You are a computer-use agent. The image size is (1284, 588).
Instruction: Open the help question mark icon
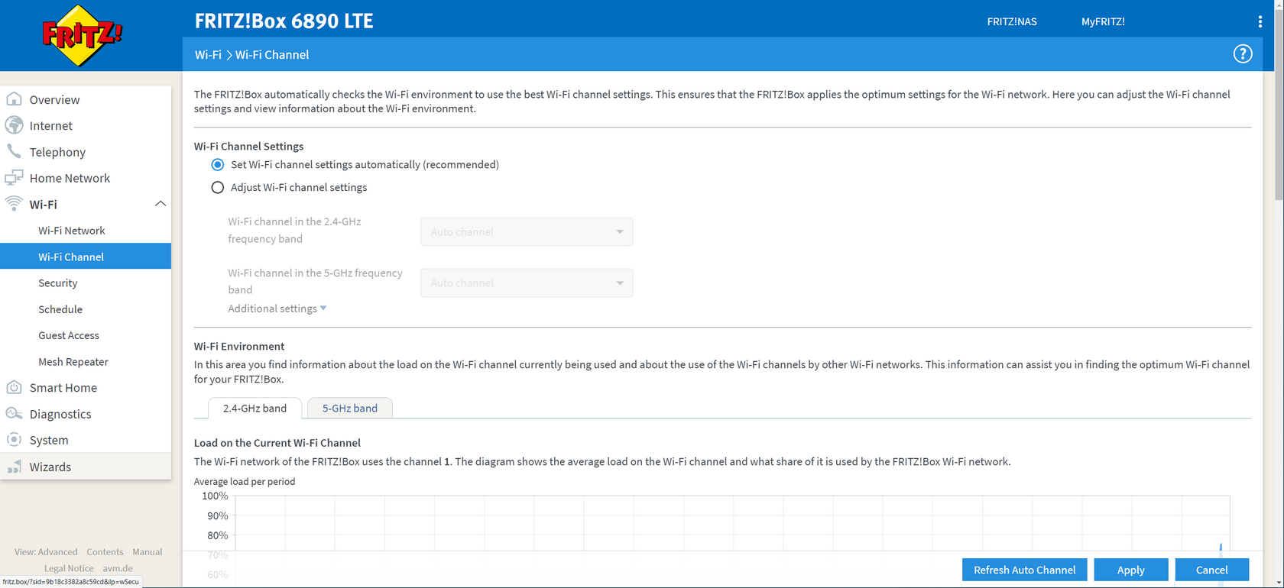pyautogui.click(x=1243, y=54)
